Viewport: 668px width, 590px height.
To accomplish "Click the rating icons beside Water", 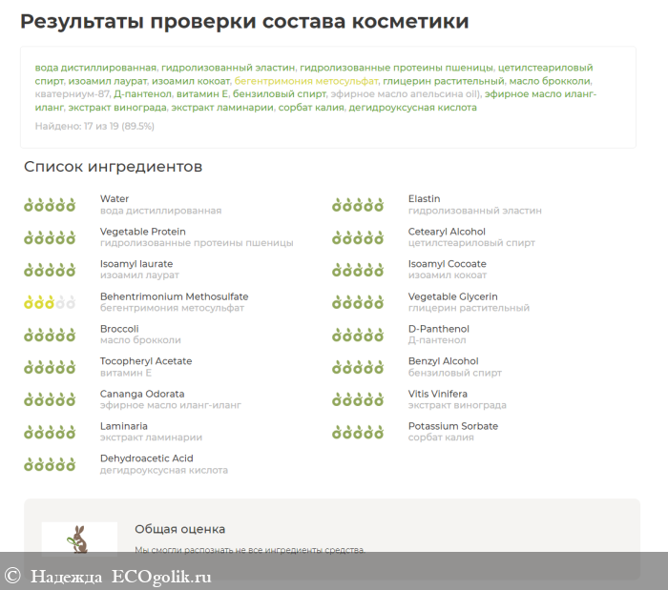I will (50, 205).
